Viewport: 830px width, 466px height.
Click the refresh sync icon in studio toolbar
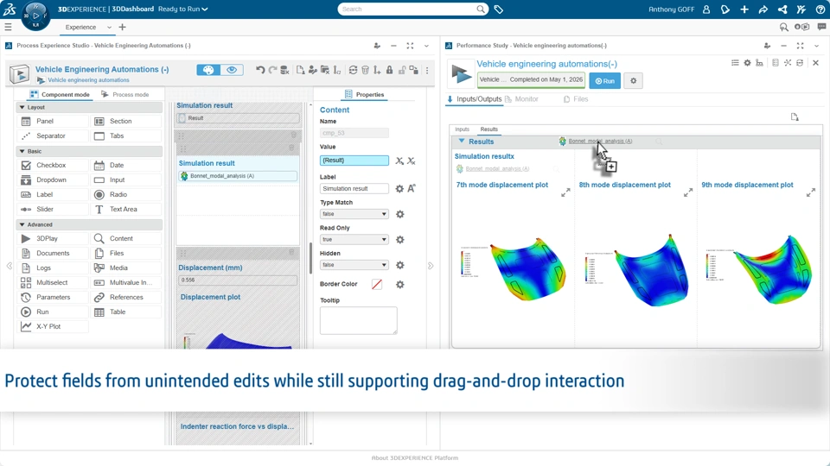353,70
